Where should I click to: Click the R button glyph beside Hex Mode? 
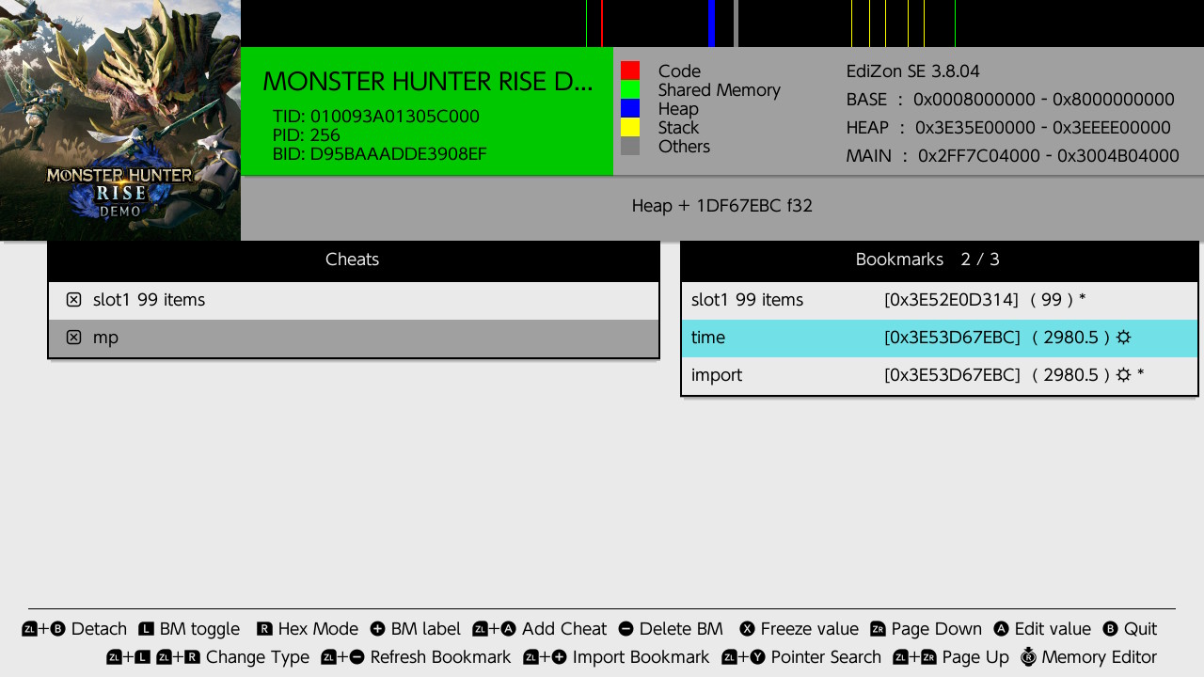point(264,629)
